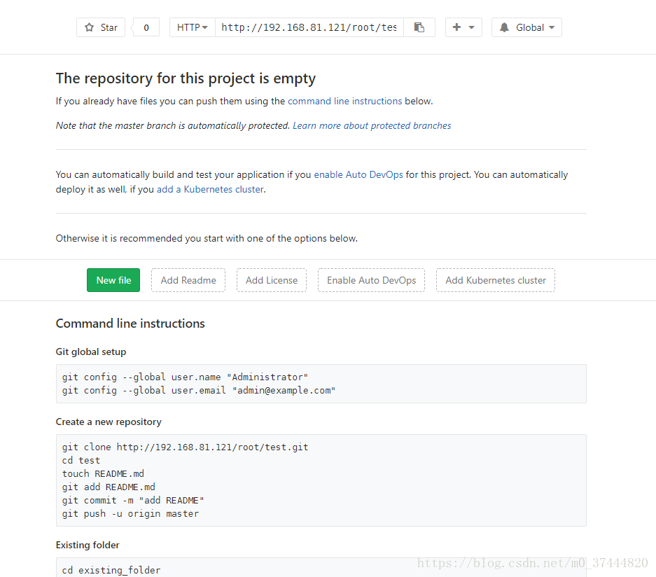Viewport: 656px width, 577px height.
Task: Click the Add Kubernetes cluster button
Action: coord(496,280)
